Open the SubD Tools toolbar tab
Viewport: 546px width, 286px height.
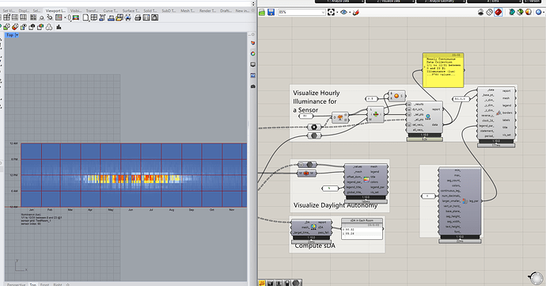(169, 10)
